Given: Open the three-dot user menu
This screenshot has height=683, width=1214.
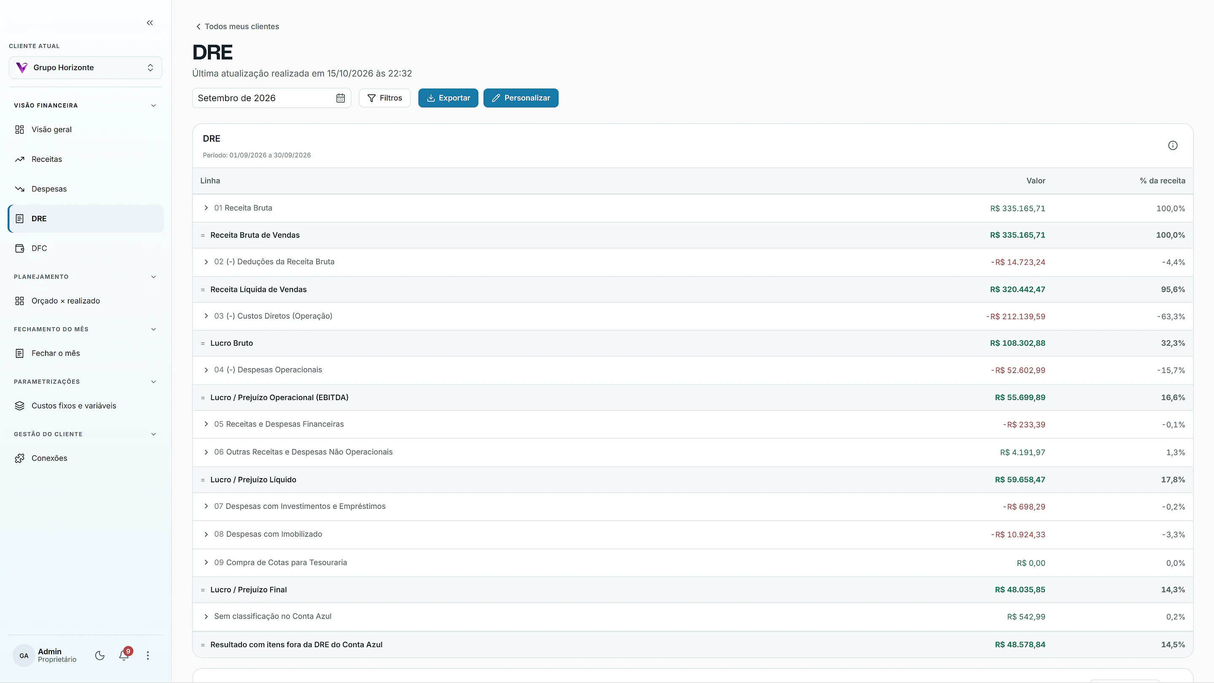Looking at the screenshot, I should [148, 655].
